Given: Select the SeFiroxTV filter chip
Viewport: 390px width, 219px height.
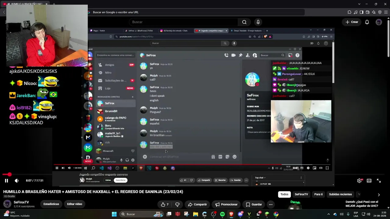Looking at the screenshot, I should [x=301, y=194].
